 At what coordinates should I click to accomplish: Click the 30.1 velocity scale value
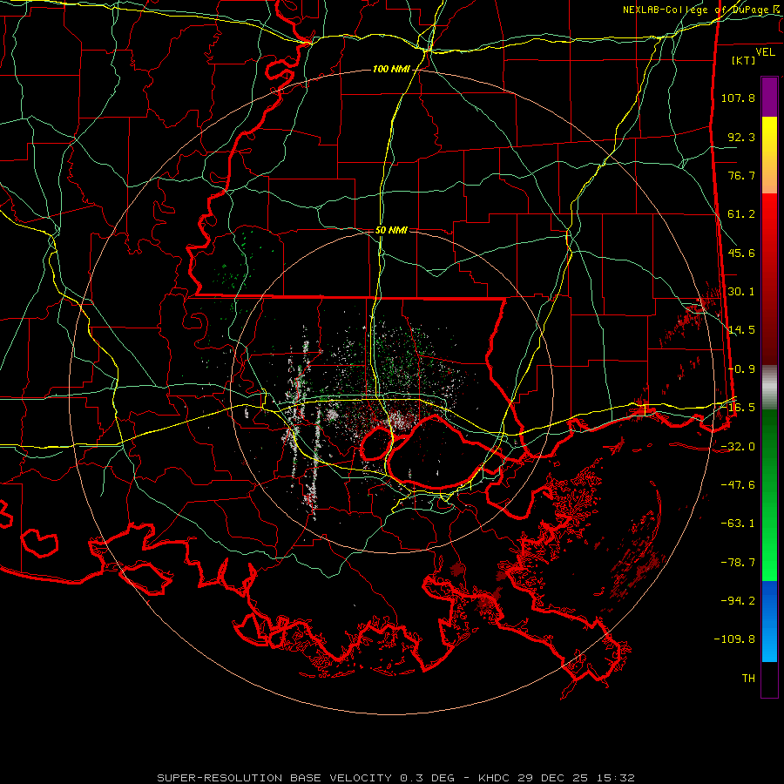[x=741, y=292]
